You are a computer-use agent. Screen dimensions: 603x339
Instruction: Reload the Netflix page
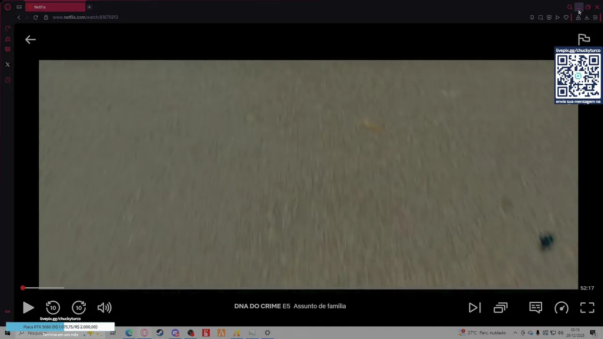[x=35, y=17]
